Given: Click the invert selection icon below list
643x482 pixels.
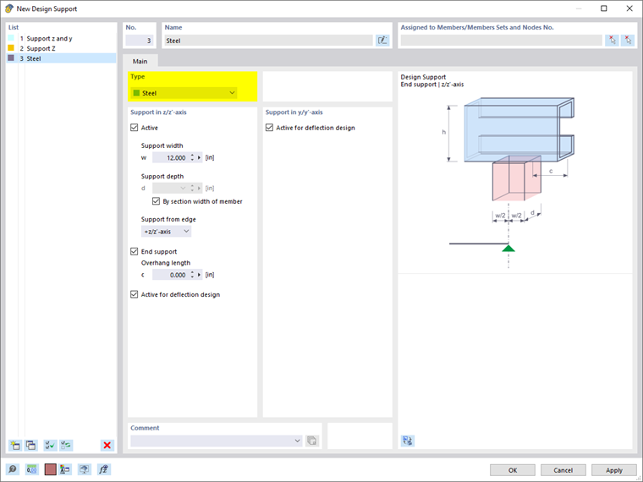Looking at the screenshot, I should pyautogui.click(x=66, y=445).
